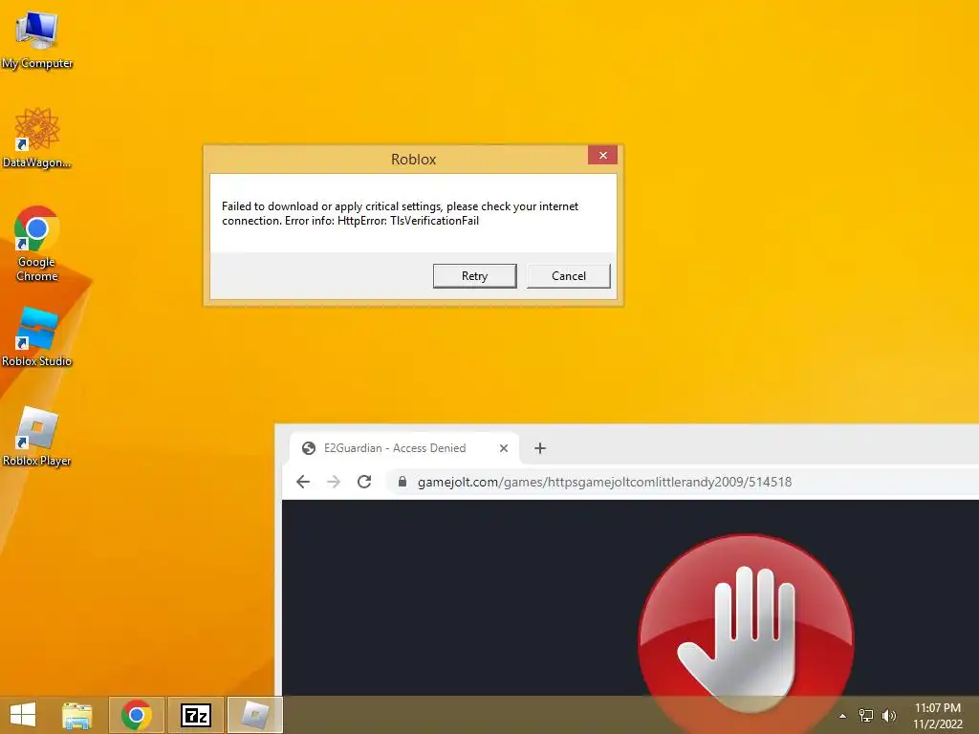Open the volume control tray icon
This screenshot has width=979, height=734.
[889, 716]
